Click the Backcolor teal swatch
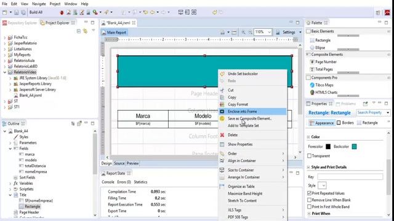The height and width of the screenshot is (221, 394). pyautogui.click(x=355, y=147)
